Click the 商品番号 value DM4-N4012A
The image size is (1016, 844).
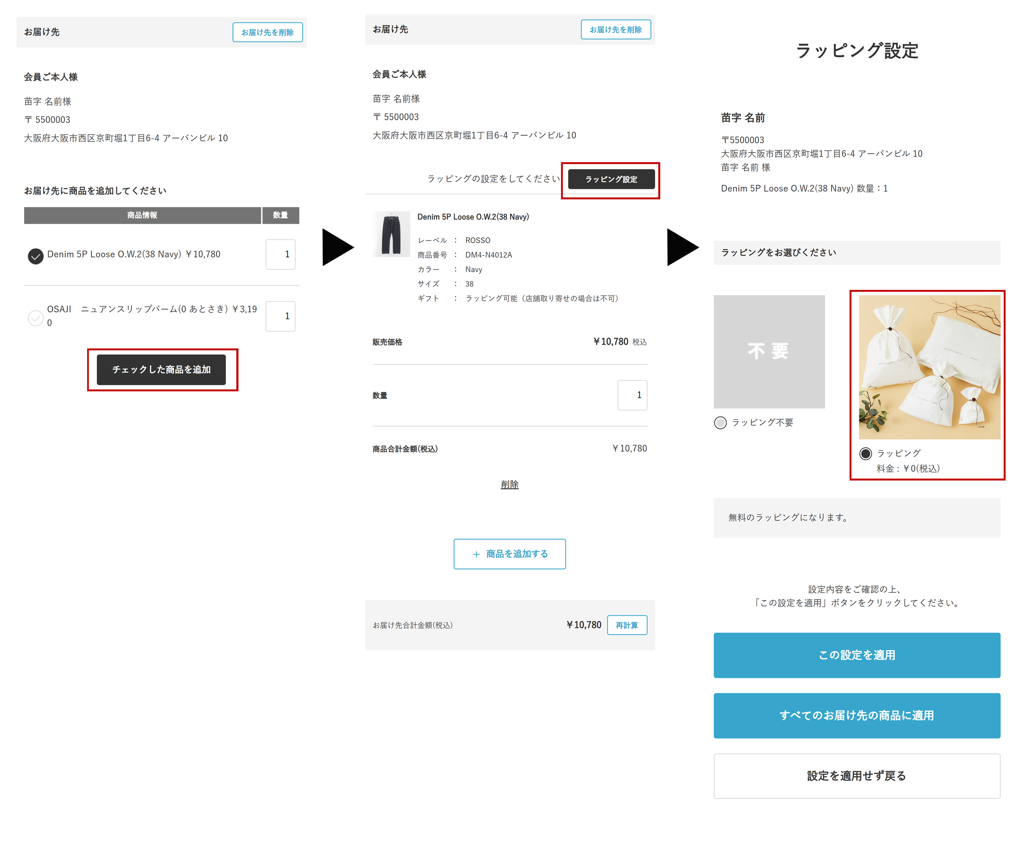pyautogui.click(x=488, y=255)
